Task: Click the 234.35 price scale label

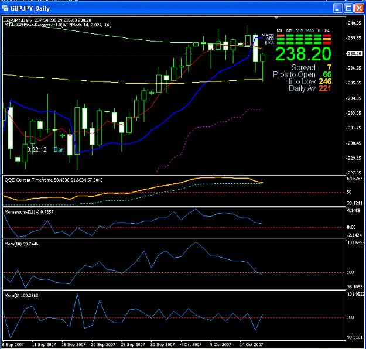Action: [354, 98]
